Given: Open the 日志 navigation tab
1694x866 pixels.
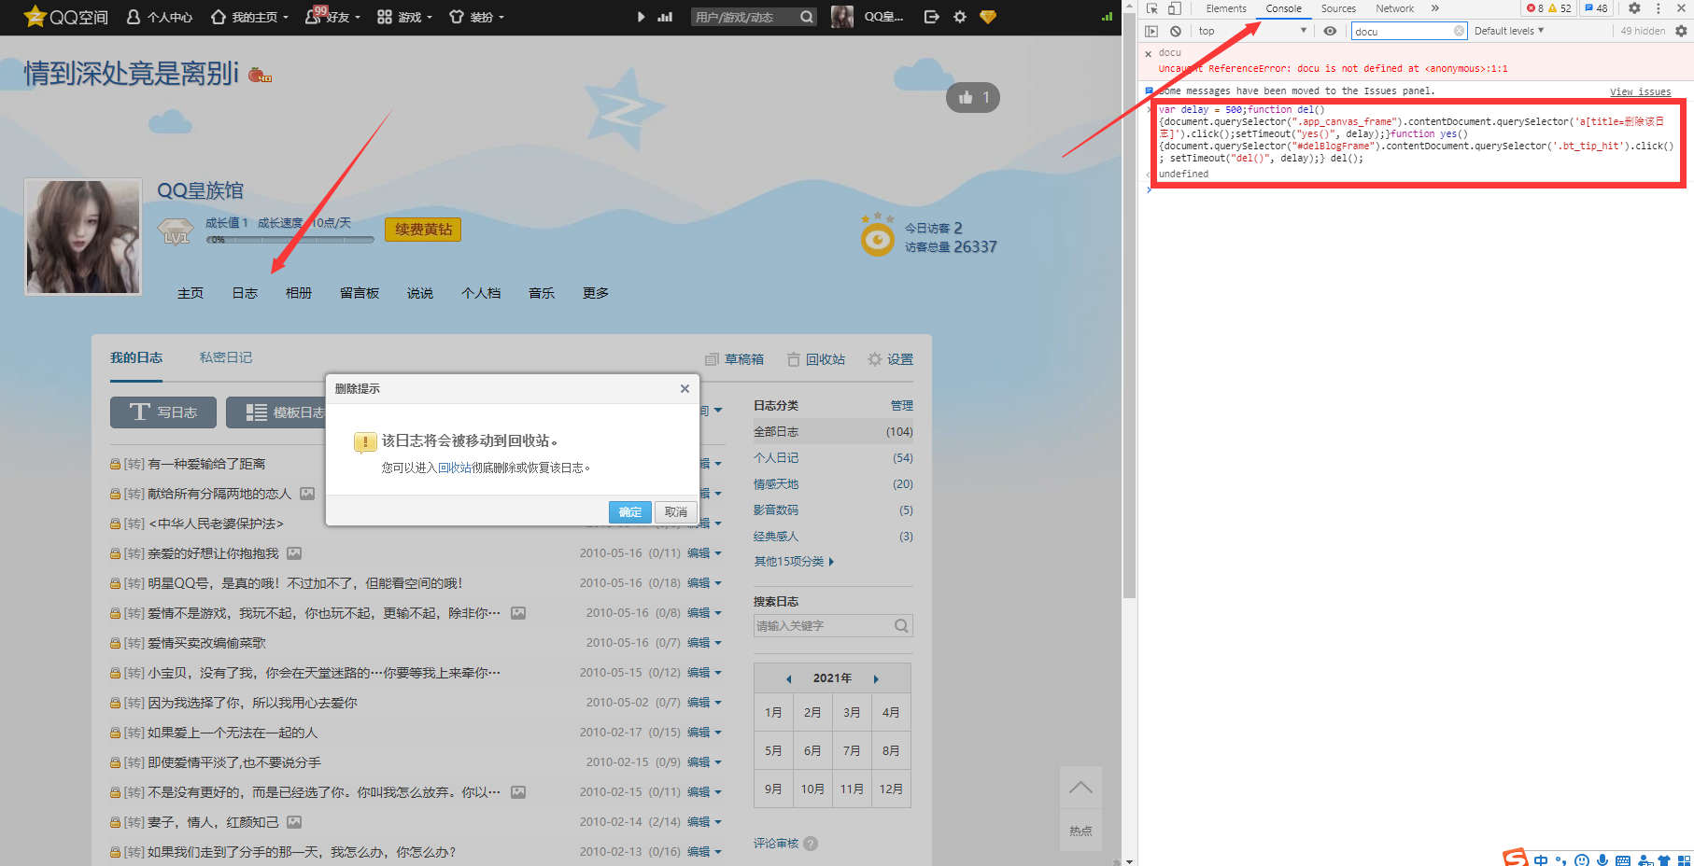Looking at the screenshot, I should point(245,293).
